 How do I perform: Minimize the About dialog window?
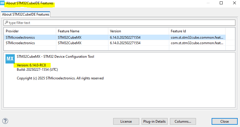[x=208, y=3]
